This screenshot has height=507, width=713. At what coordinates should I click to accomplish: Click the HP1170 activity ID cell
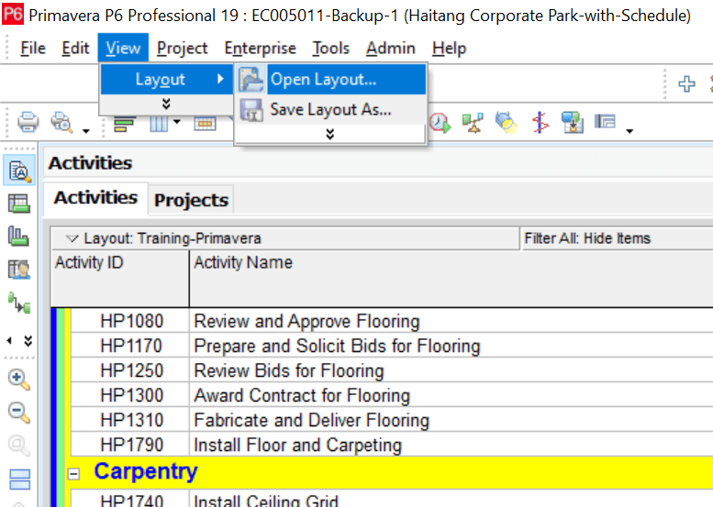click(x=131, y=346)
